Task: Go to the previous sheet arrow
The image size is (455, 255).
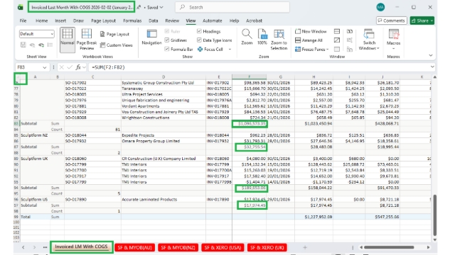Action: click(x=23, y=247)
